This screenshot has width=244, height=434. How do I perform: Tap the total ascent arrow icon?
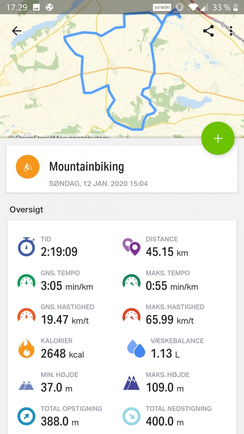pos(26,417)
